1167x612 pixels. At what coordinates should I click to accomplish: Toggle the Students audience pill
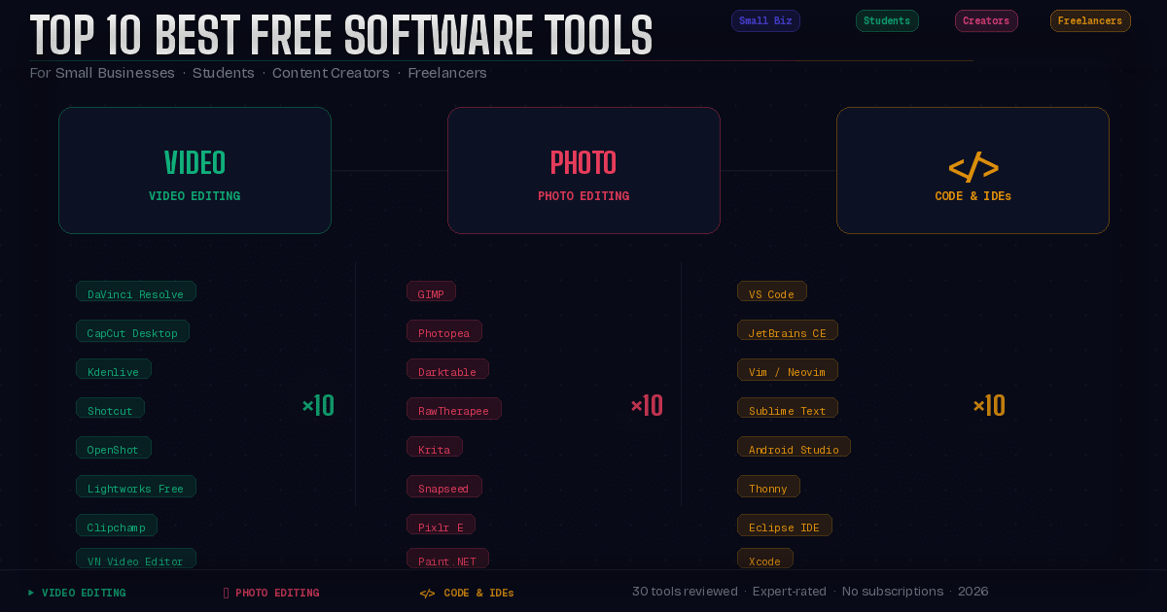887,20
